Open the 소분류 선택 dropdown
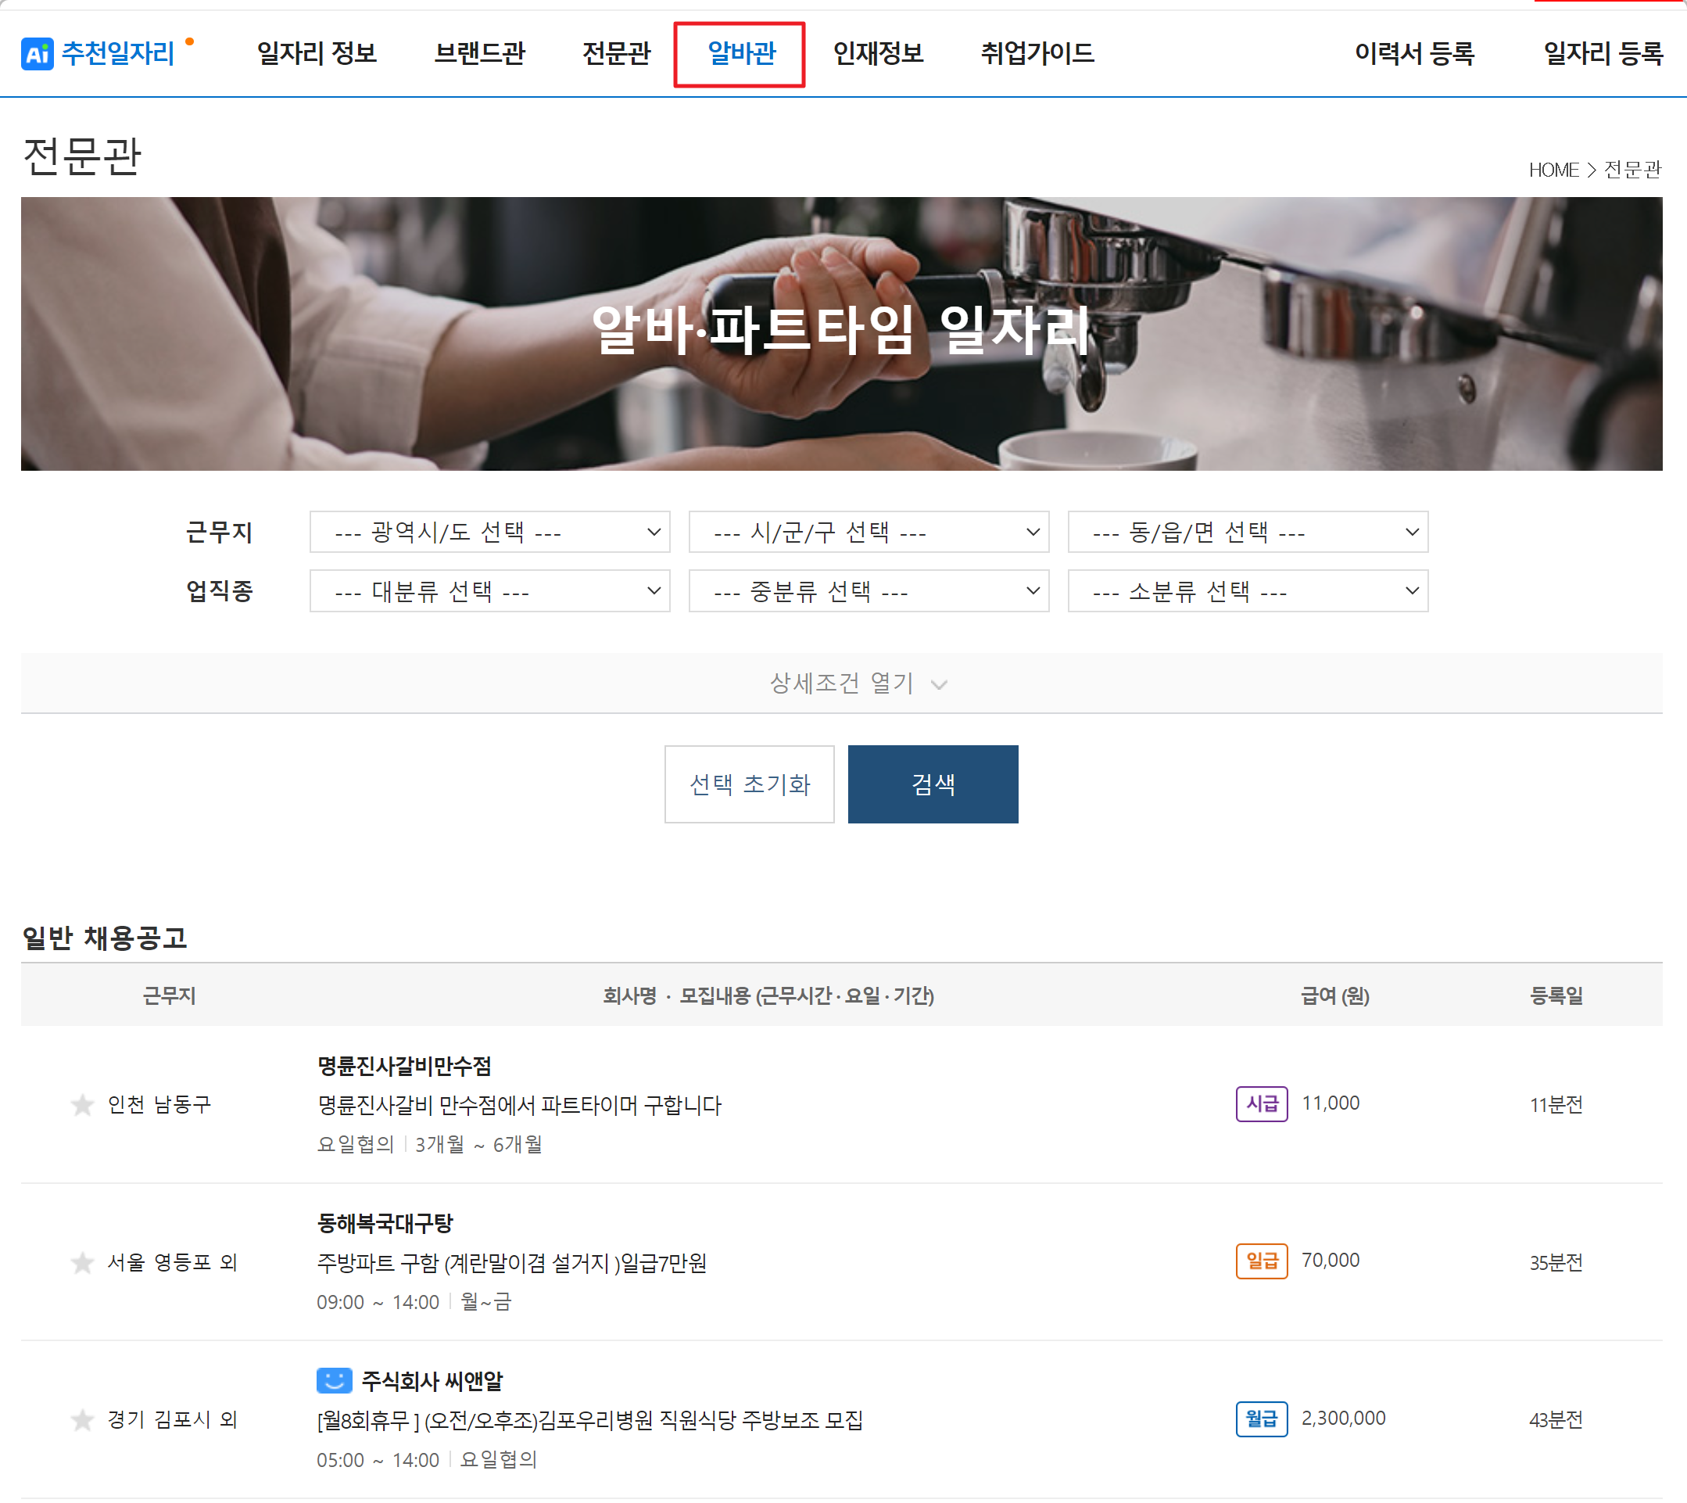1687x1503 pixels. coord(1247,591)
